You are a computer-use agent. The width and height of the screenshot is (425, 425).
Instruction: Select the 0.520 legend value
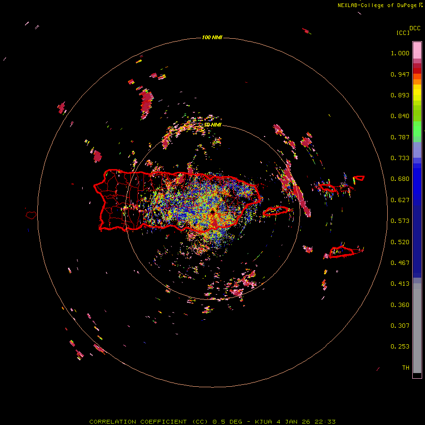tap(400, 242)
